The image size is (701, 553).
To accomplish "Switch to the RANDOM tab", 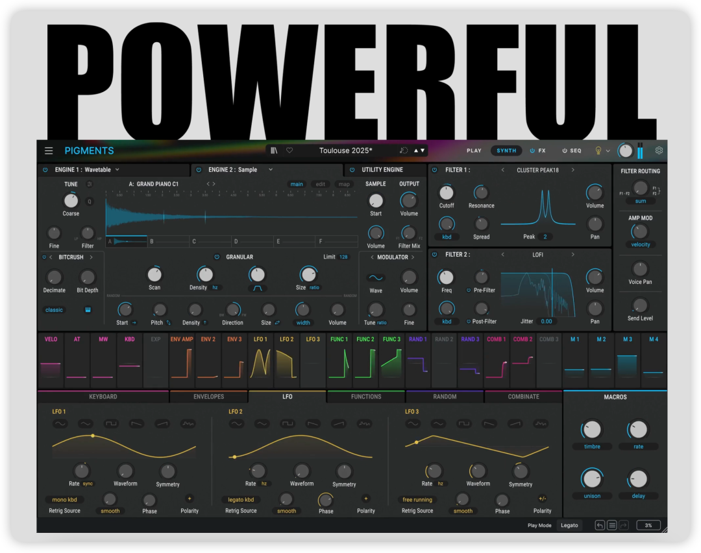I will (x=445, y=397).
